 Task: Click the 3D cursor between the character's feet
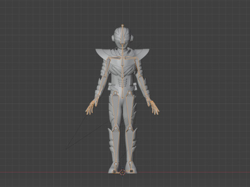[122, 172]
